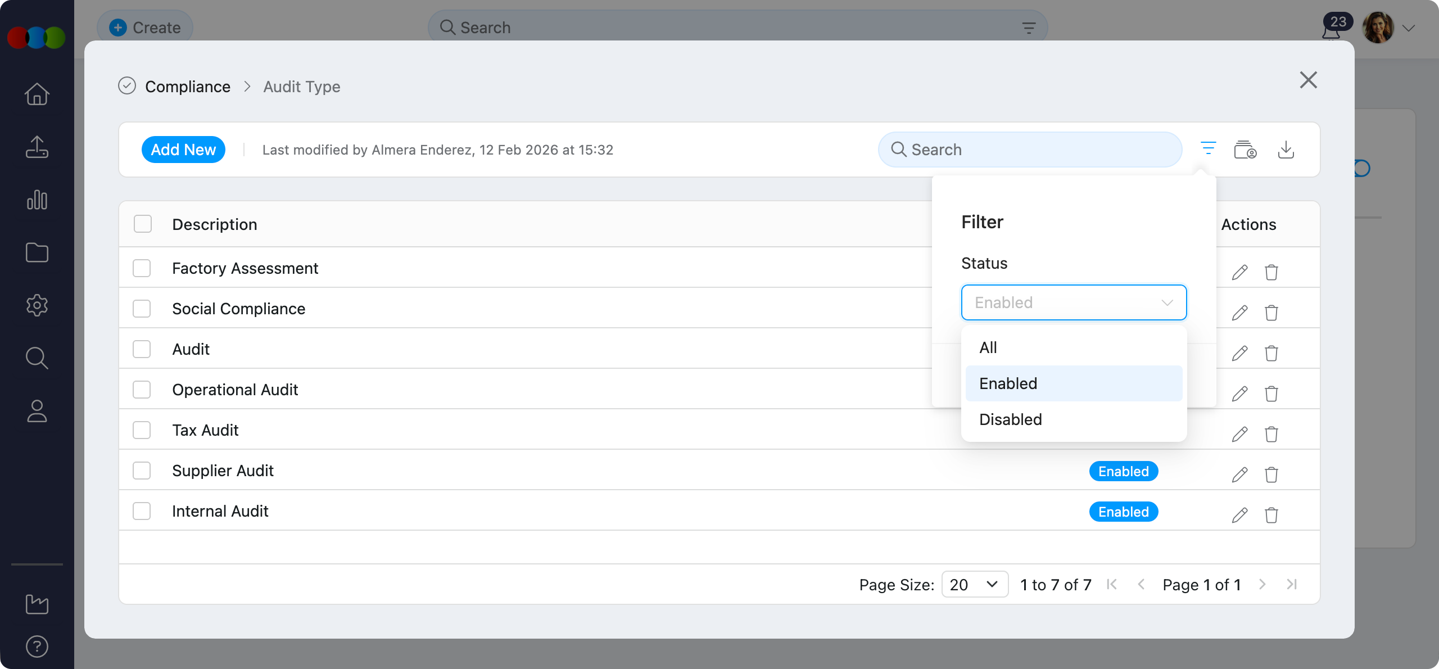Open bar chart analytics in sidebar
1439x669 pixels.
coord(37,200)
